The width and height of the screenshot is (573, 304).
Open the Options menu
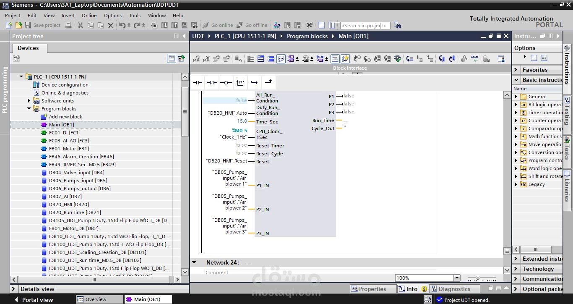[112, 16]
